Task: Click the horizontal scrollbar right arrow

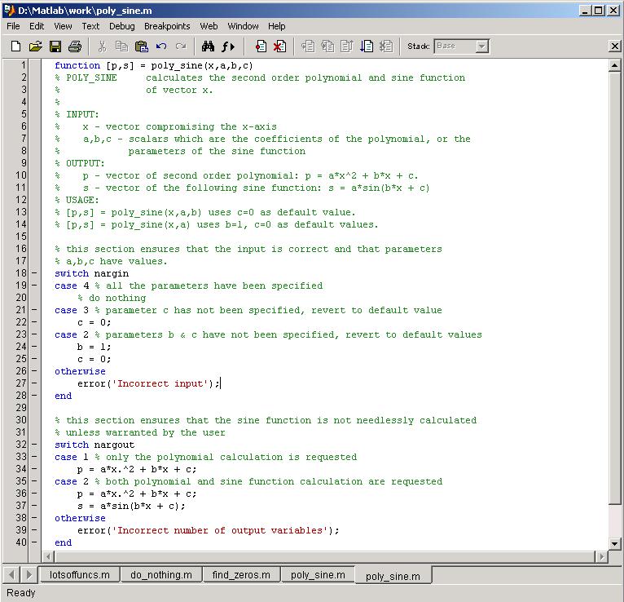Action: point(601,556)
